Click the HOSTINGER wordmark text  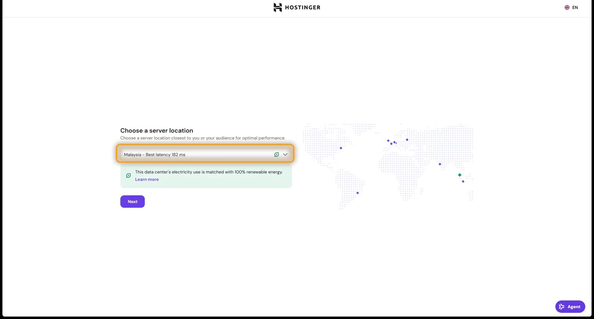[x=303, y=7]
